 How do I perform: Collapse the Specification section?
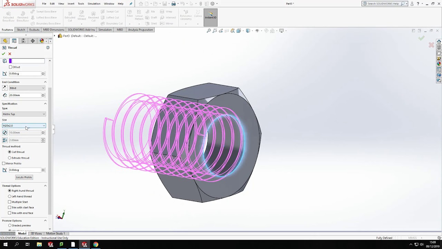[45, 104]
